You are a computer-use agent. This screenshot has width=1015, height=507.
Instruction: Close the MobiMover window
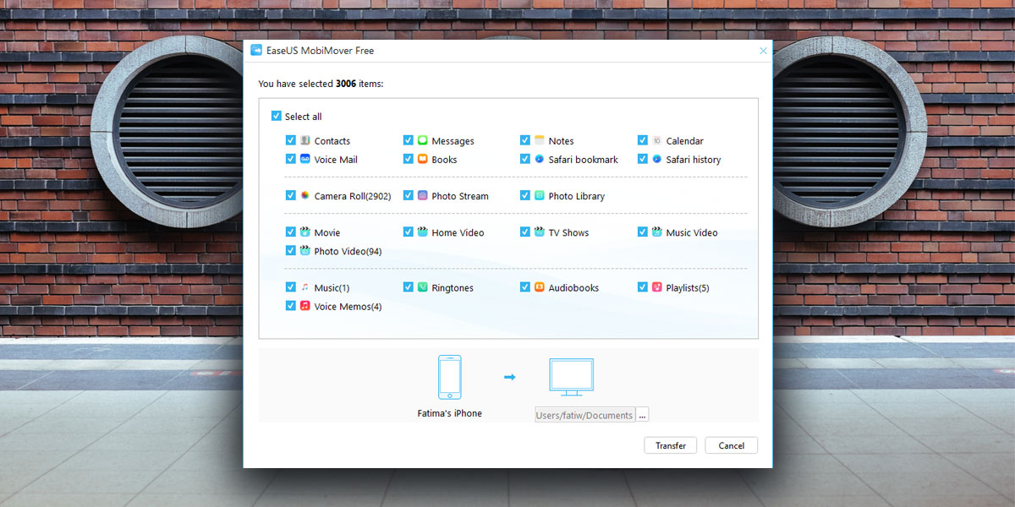tap(763, 51)
